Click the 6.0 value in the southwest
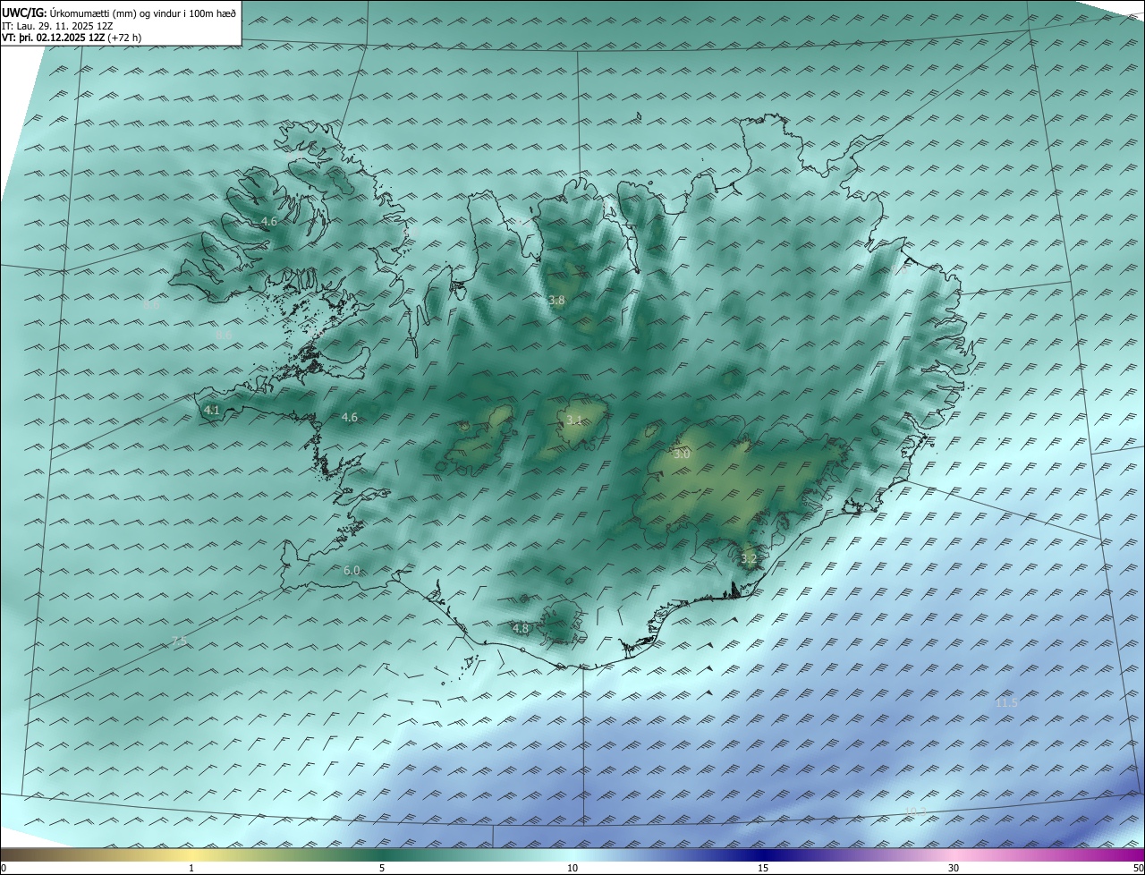The height and width of the screenshot is (875, 1145). pyautogui.click(x=352, y=571)
